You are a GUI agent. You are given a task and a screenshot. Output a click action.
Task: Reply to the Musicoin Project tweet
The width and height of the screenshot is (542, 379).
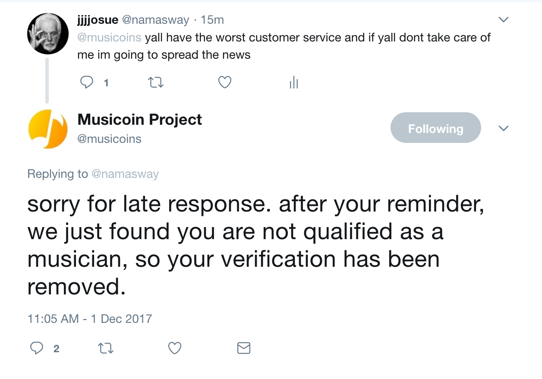36,348
